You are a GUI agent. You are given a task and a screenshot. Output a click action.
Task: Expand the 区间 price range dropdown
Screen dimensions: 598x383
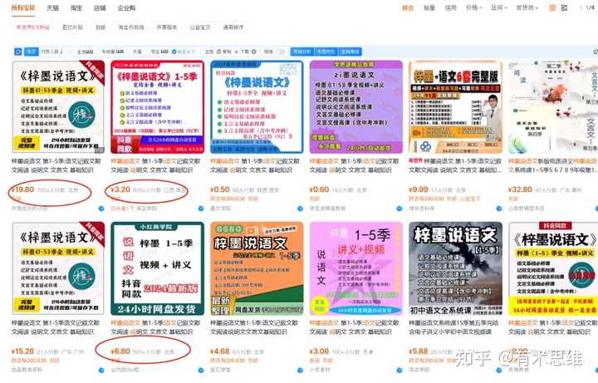pyautogui.click(x=499, y=7)
